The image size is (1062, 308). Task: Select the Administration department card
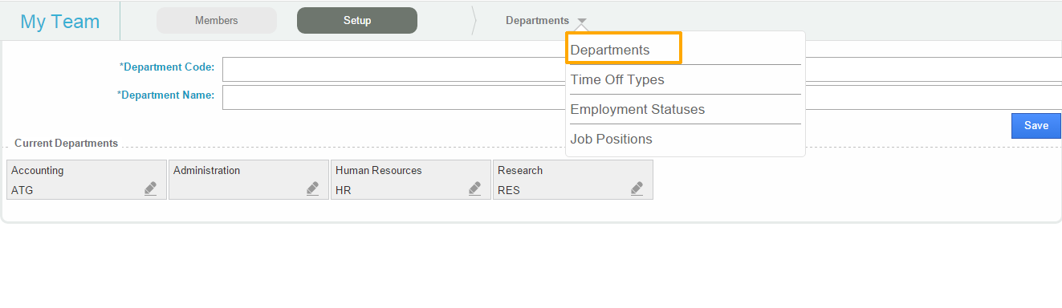point(249,180)
